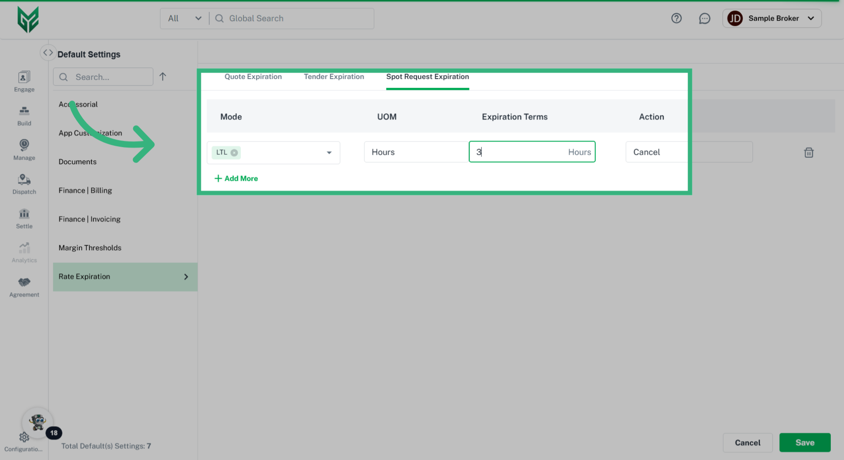Expand the Mode dropdown showing LTL

329,152
